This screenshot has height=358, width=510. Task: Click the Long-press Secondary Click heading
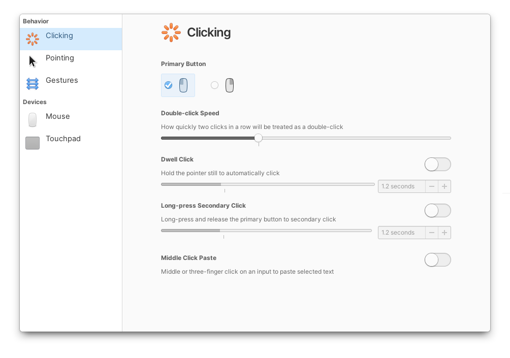(203, 206)
